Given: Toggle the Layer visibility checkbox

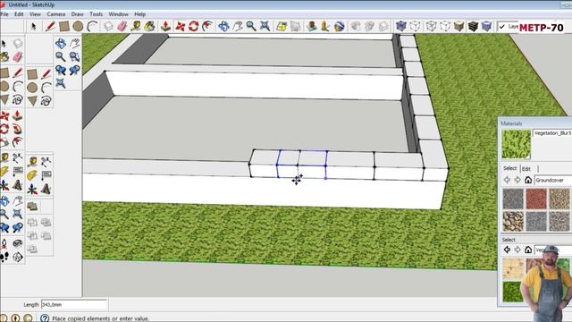Looking at the screenshot, I should tap(502, 27).
